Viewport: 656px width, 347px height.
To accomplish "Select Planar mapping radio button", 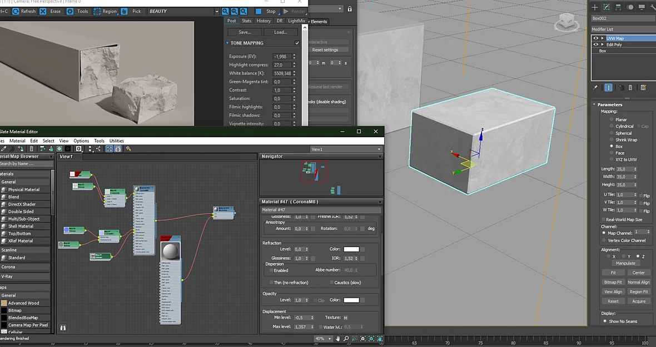I will coord(611,119).
